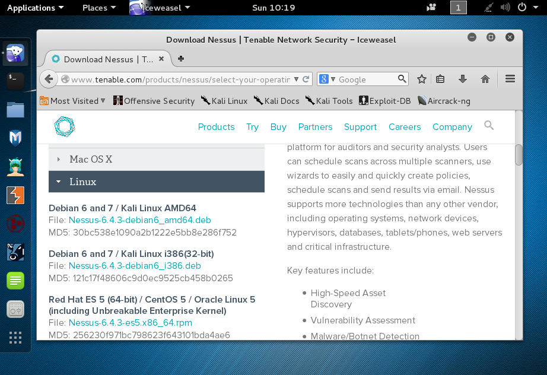The height and width of the screenshot is (375, 547).
Task: Open the Support navigation item
Action: [360, 126]
